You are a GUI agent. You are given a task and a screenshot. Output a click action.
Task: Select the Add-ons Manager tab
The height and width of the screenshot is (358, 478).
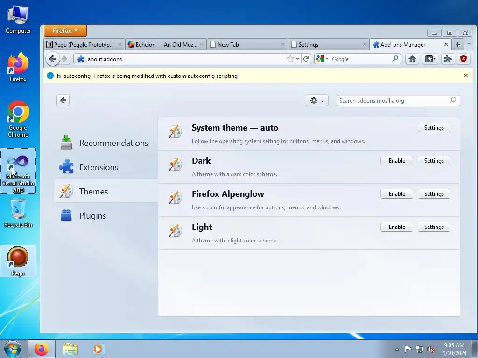410,44
